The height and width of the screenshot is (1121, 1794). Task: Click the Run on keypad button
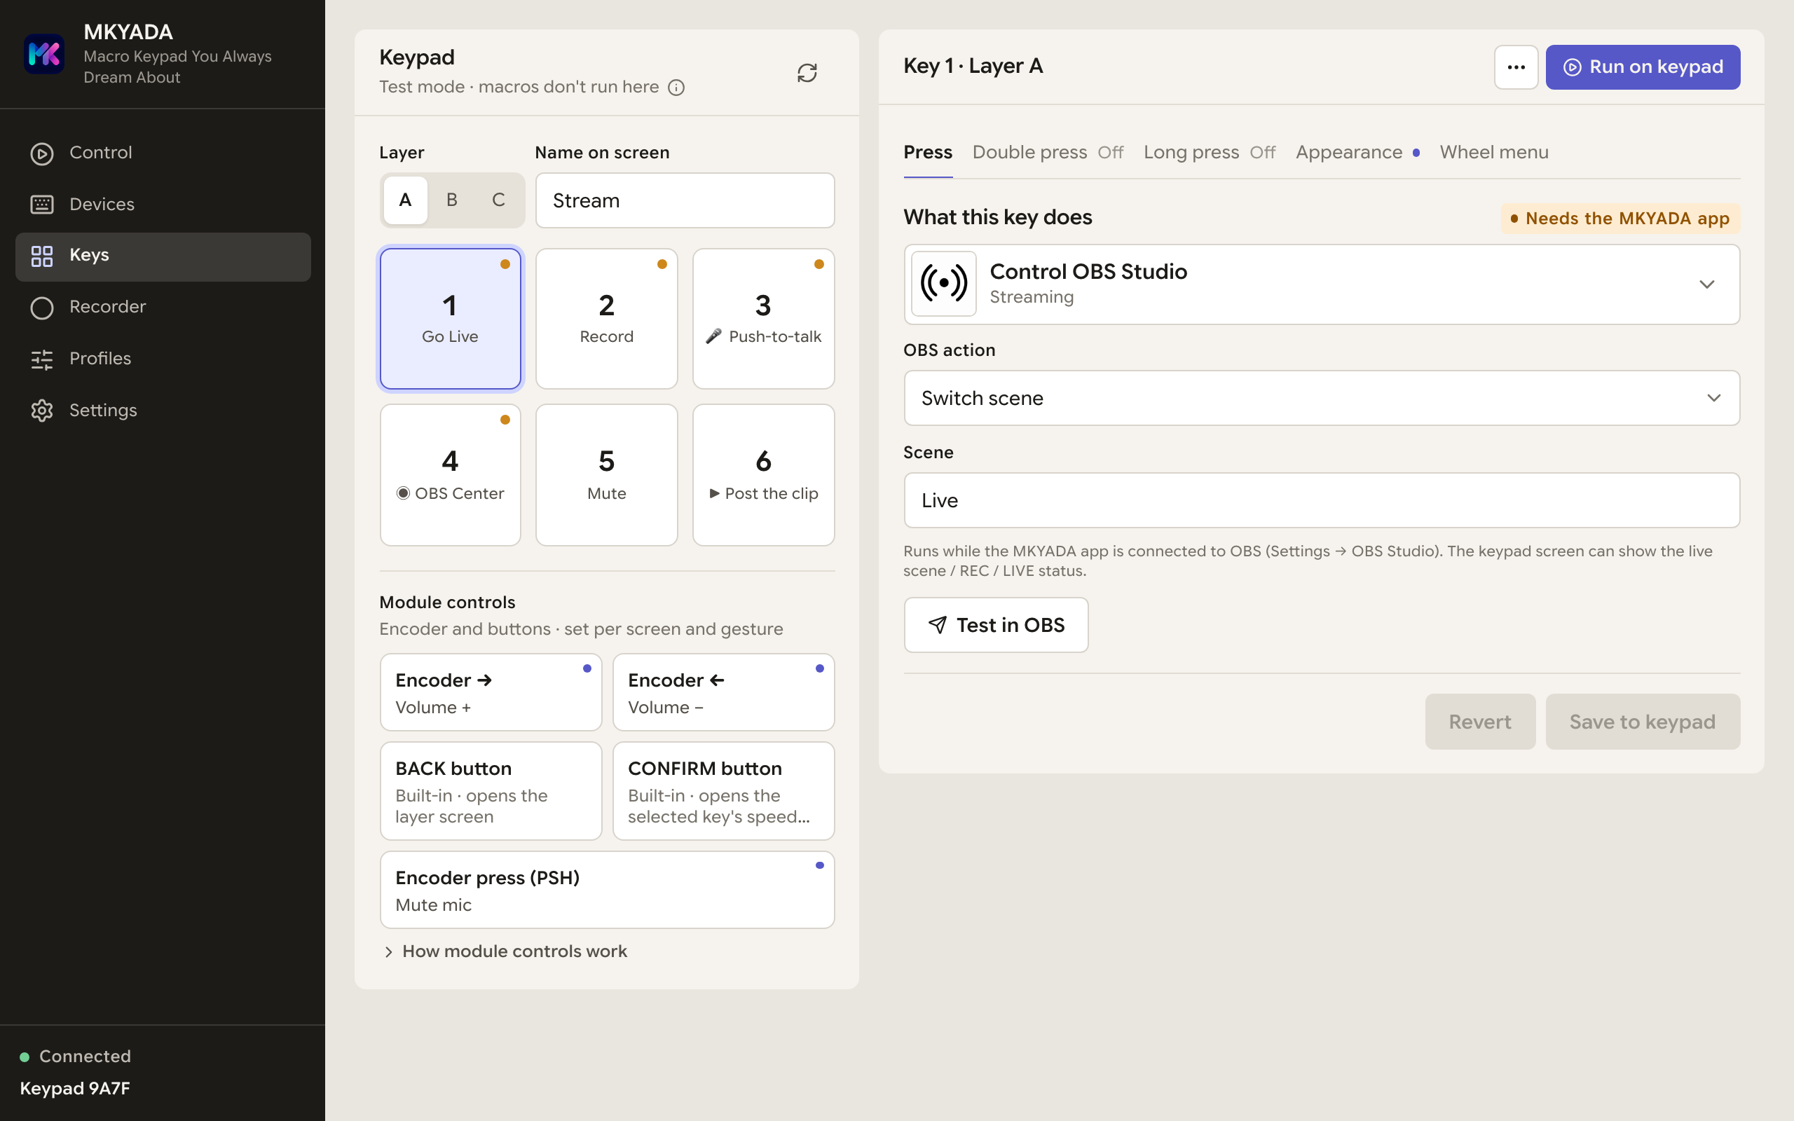(x=1643, y=67)
